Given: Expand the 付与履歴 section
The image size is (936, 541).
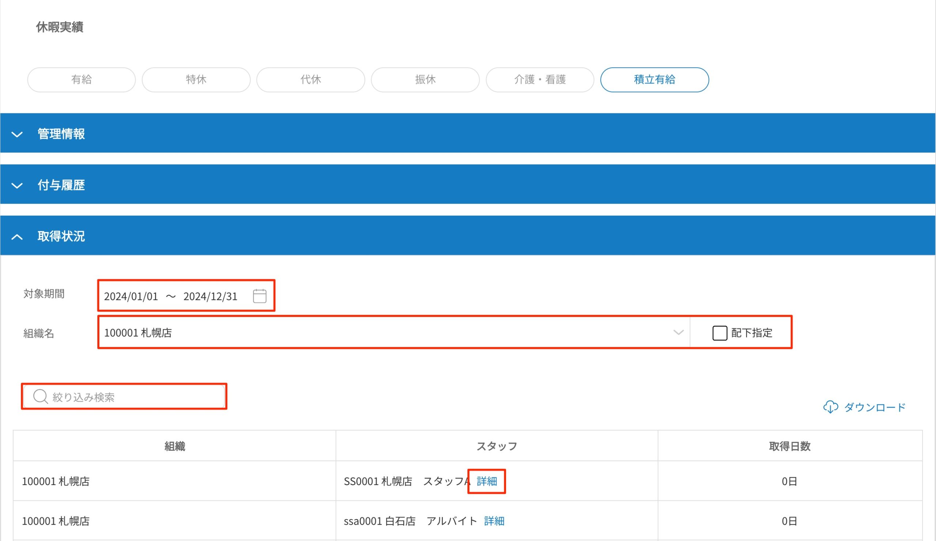Looking at the screenshot, I should point(61,186).
